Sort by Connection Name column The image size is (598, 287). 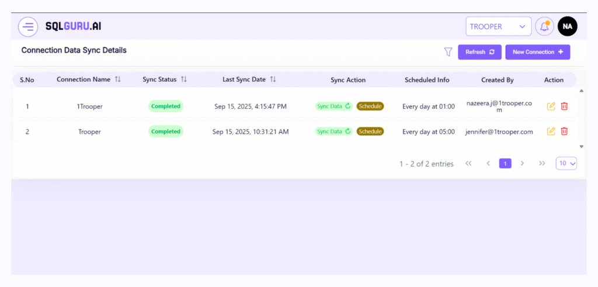tap(117, 79)
